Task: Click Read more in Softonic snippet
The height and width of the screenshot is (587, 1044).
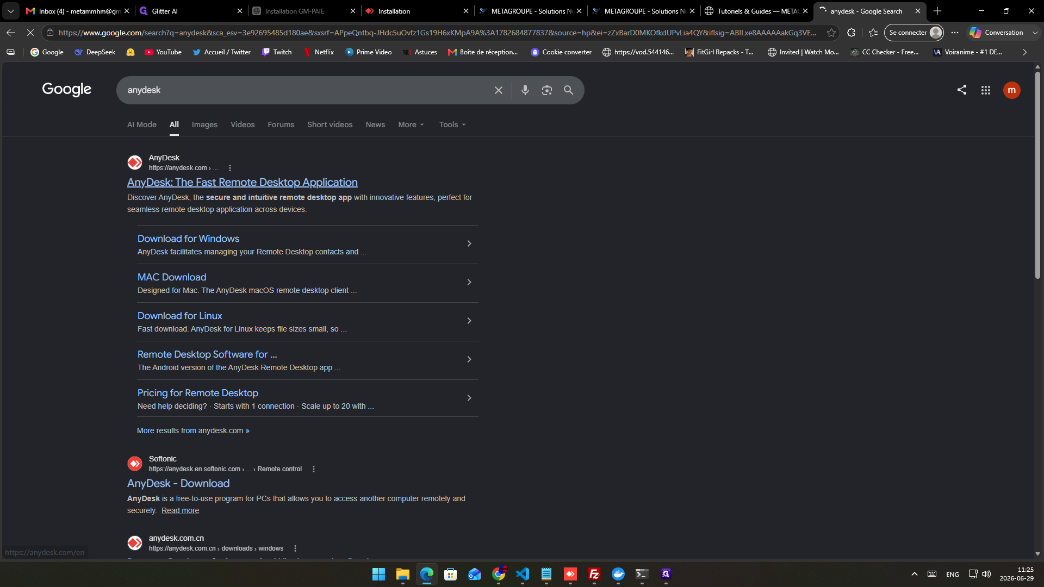Action: 180,510
